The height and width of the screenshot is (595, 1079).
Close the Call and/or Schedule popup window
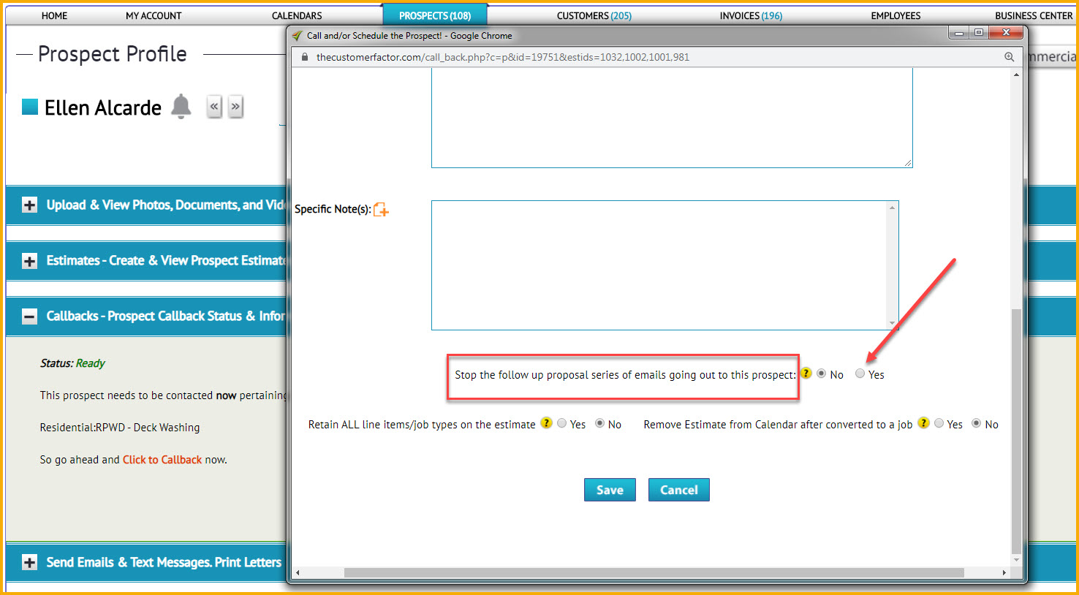[1006, 33]
